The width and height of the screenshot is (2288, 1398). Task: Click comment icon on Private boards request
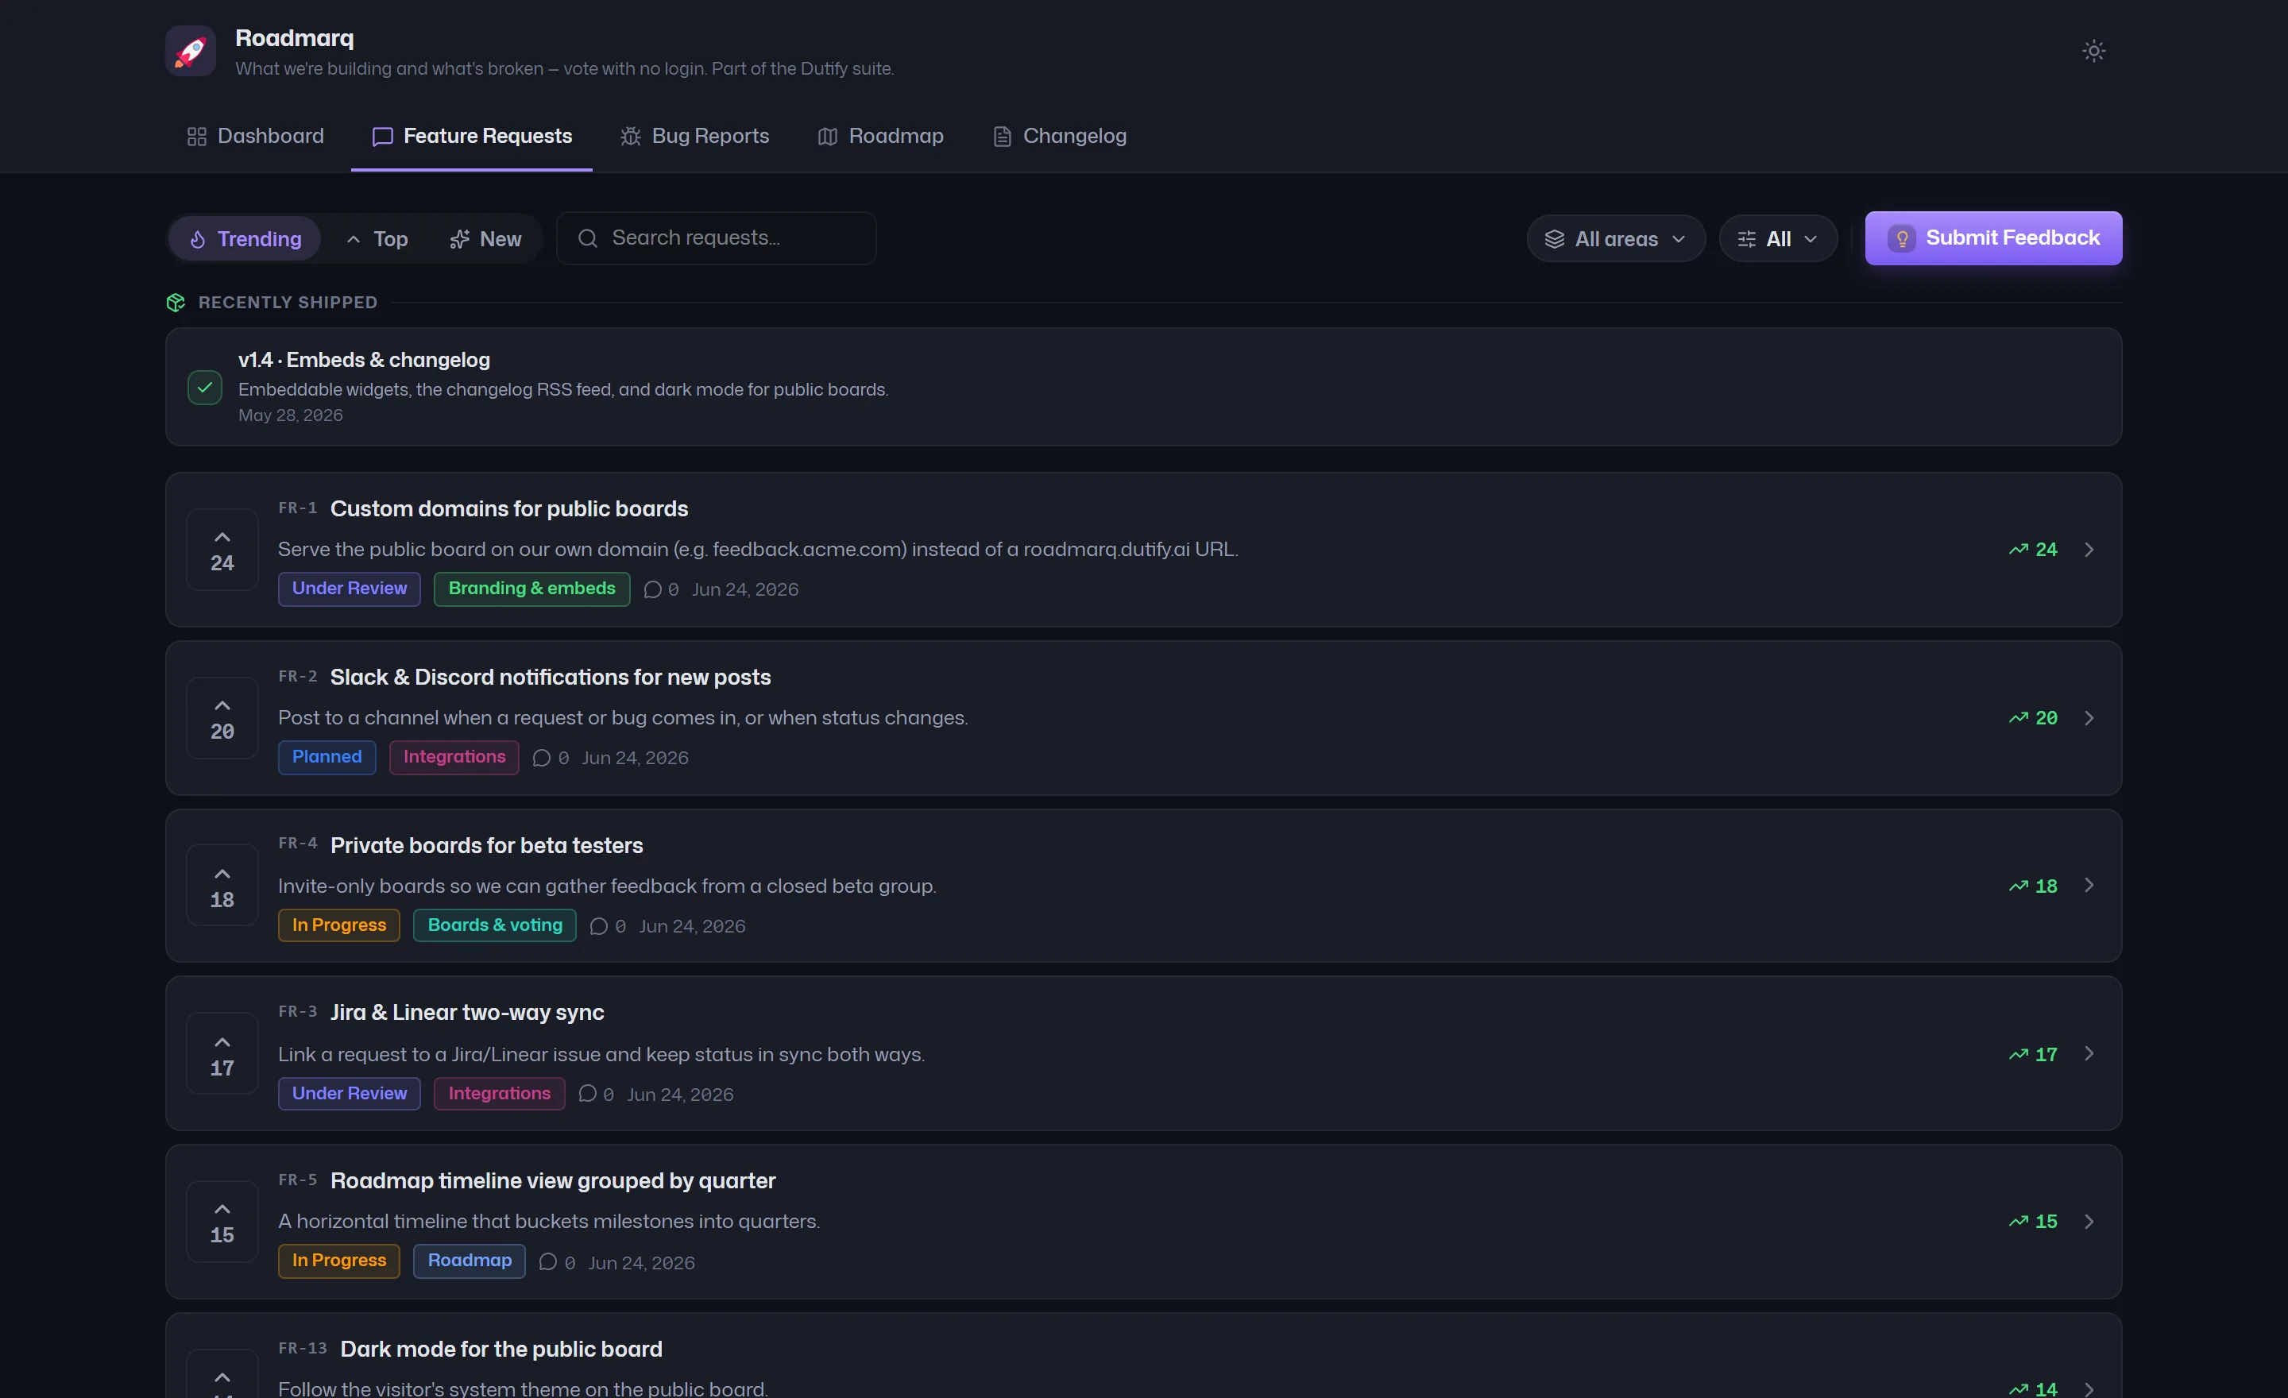599,926
